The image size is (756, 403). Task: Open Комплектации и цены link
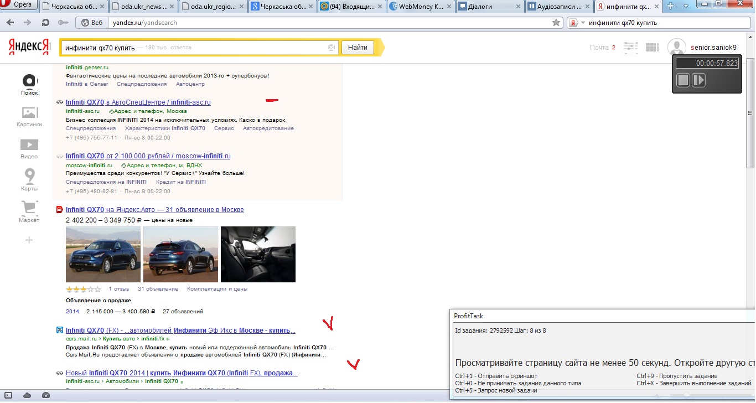coord(218,289)
